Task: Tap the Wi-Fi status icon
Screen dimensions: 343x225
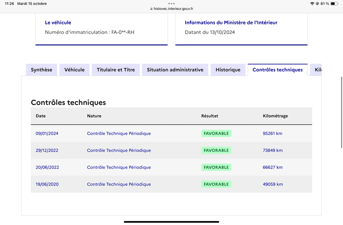Action: pyautogui.click(x=312, y=3)
